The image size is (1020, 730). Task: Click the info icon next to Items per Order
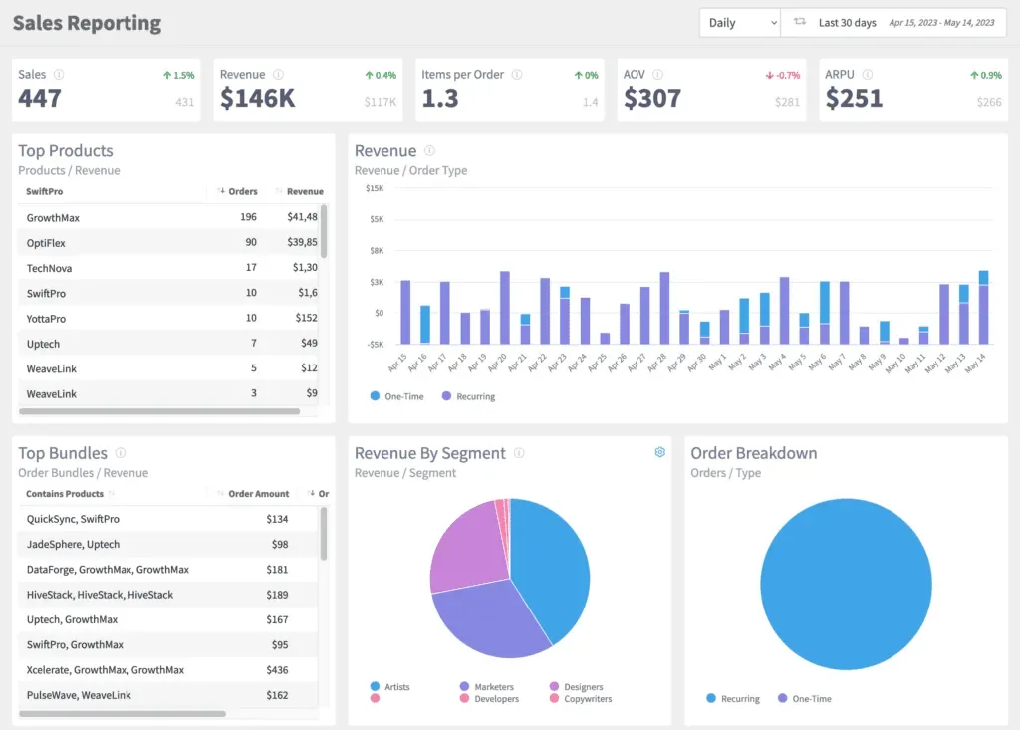517,74
